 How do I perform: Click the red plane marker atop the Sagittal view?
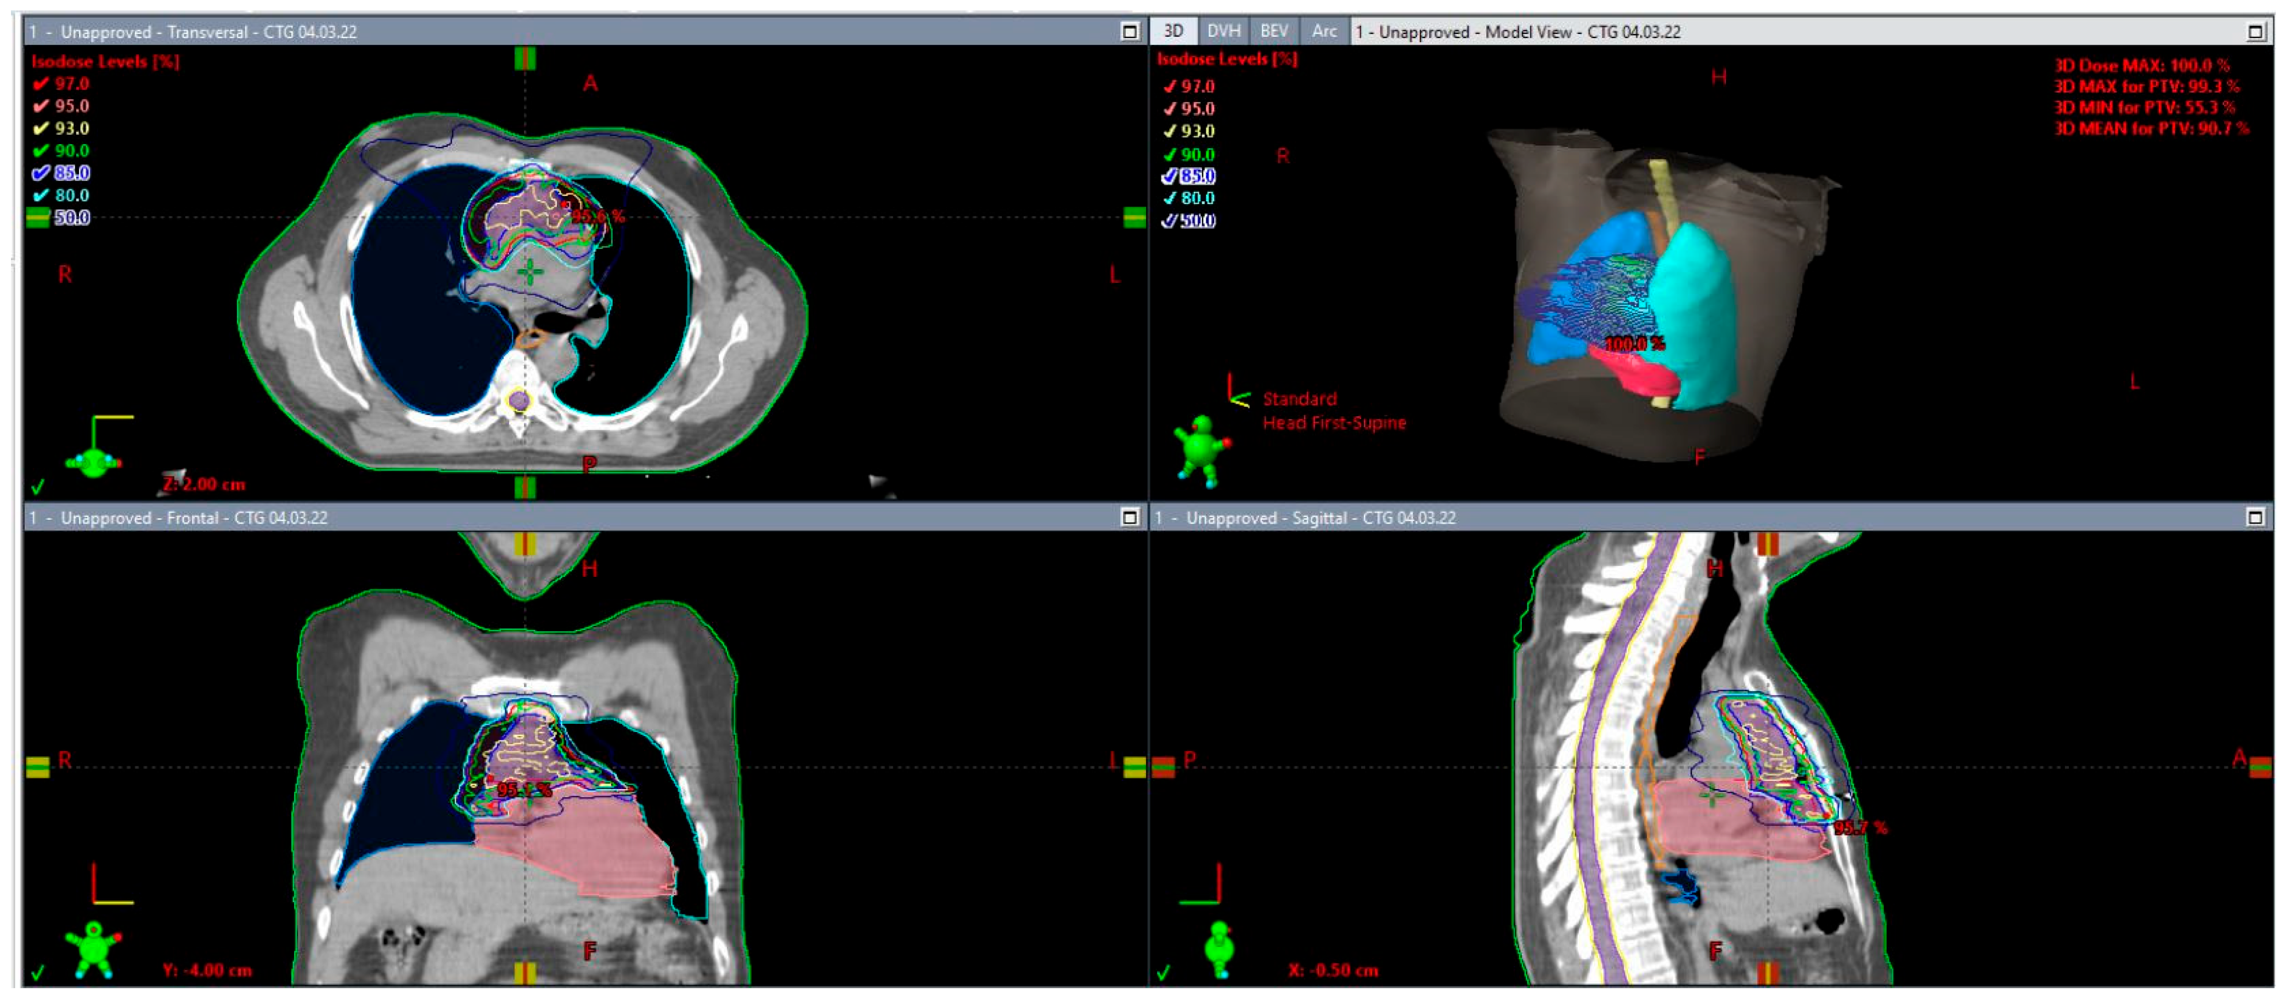click(x=1767, y=544)
